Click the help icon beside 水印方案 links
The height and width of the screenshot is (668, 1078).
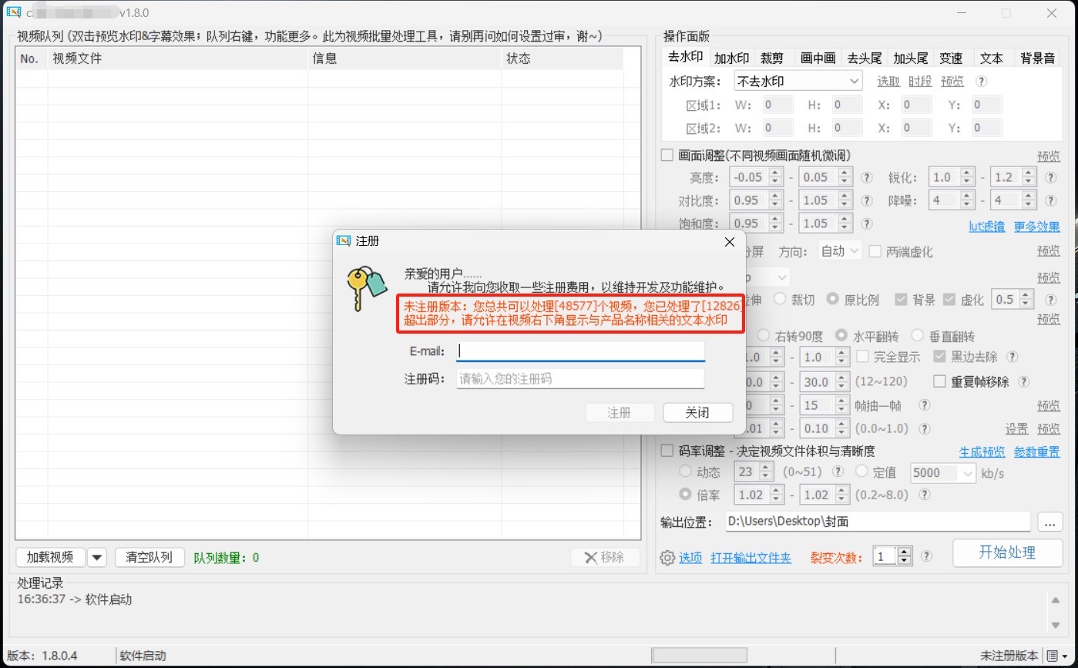(x=982, y=81)
